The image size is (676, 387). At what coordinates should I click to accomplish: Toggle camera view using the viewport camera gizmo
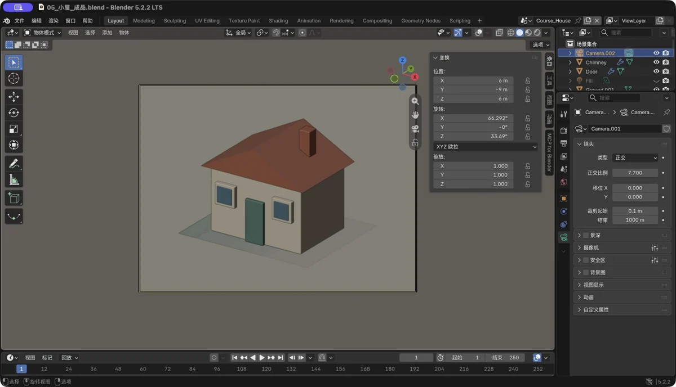pos(415,129)
